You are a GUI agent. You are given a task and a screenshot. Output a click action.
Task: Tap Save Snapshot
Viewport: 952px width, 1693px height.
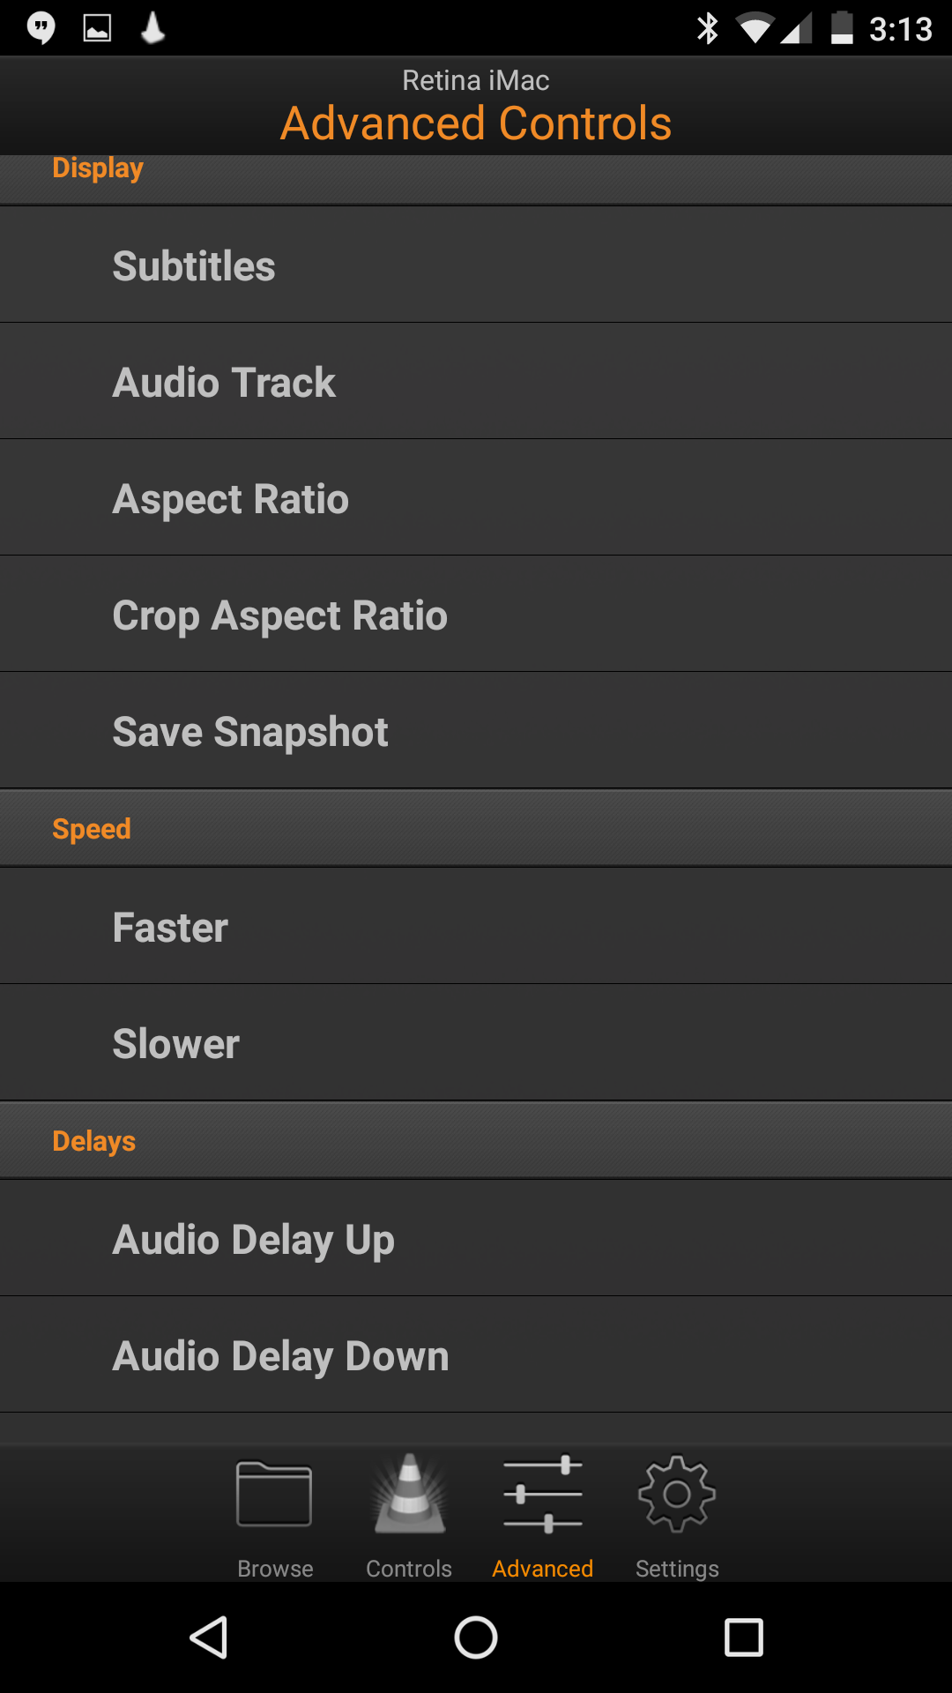476,731
